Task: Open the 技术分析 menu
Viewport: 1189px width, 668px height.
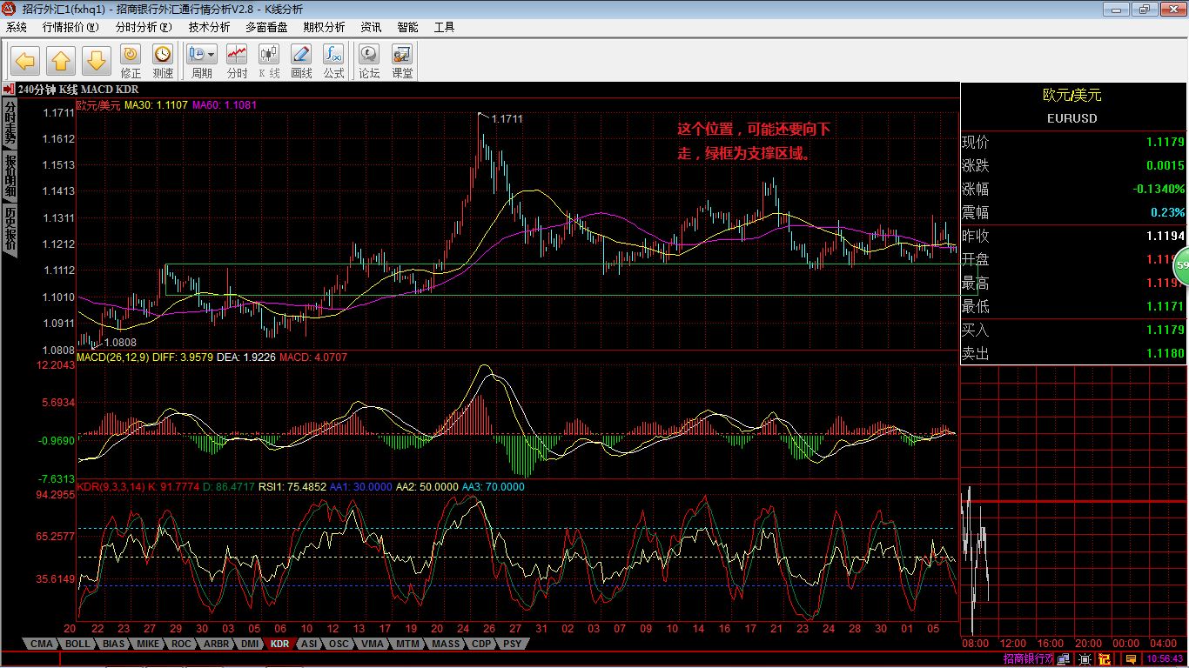Action: point(209,27)
